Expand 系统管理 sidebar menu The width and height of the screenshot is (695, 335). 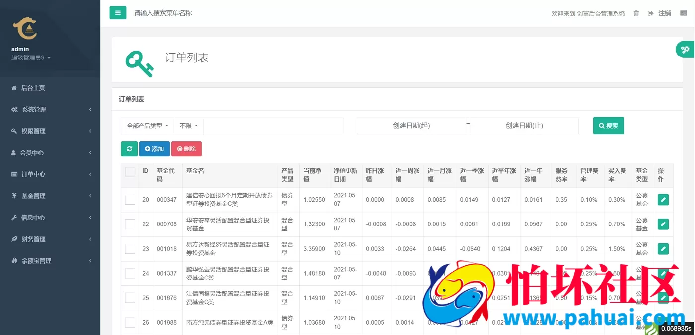tap(50, 110)
